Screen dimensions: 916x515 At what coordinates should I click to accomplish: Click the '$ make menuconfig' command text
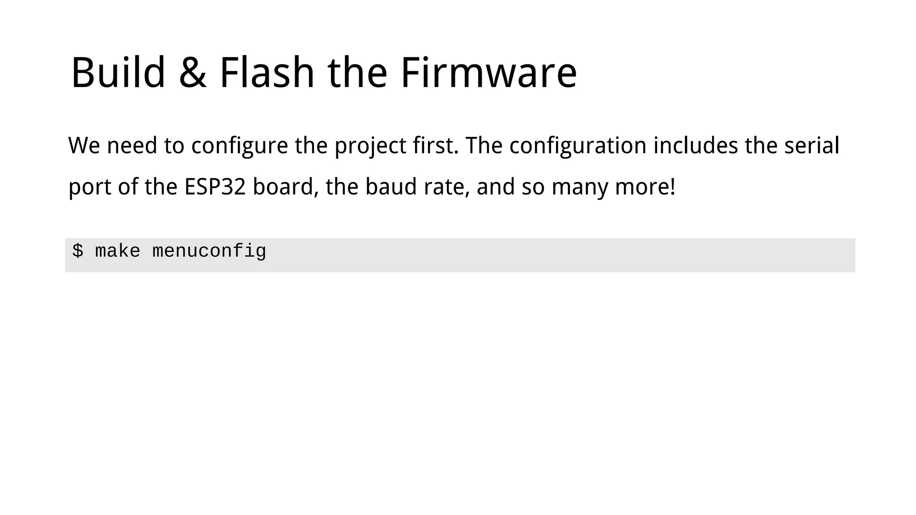pyautogui.click(x=169, y=252)
